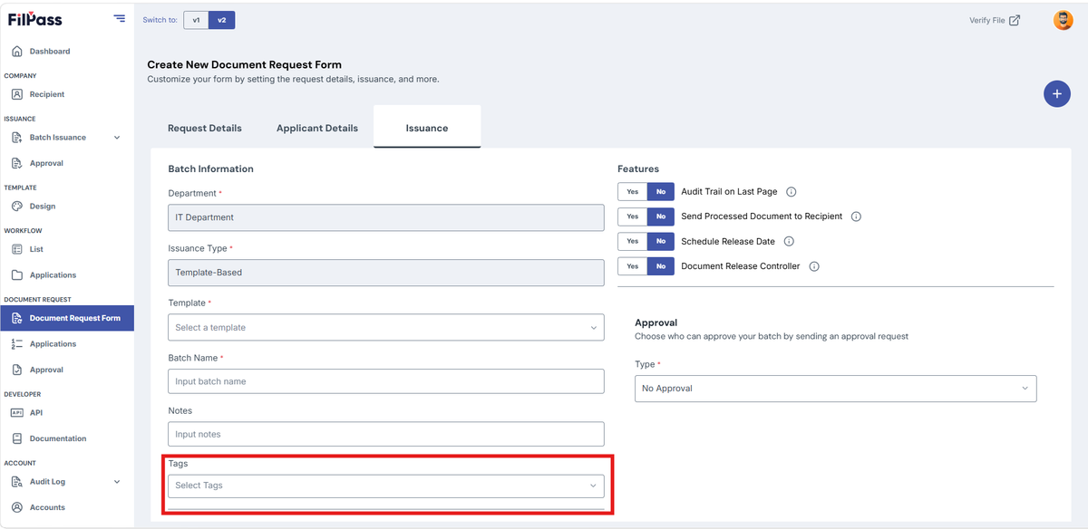Click the Verify File external link icon
This screenshot has width=1088, height=529.
pyautogui.click(x=1015, y=21)
